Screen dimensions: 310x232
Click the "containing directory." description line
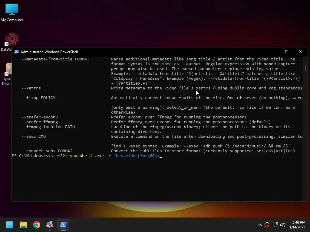(x=137, y=132)
